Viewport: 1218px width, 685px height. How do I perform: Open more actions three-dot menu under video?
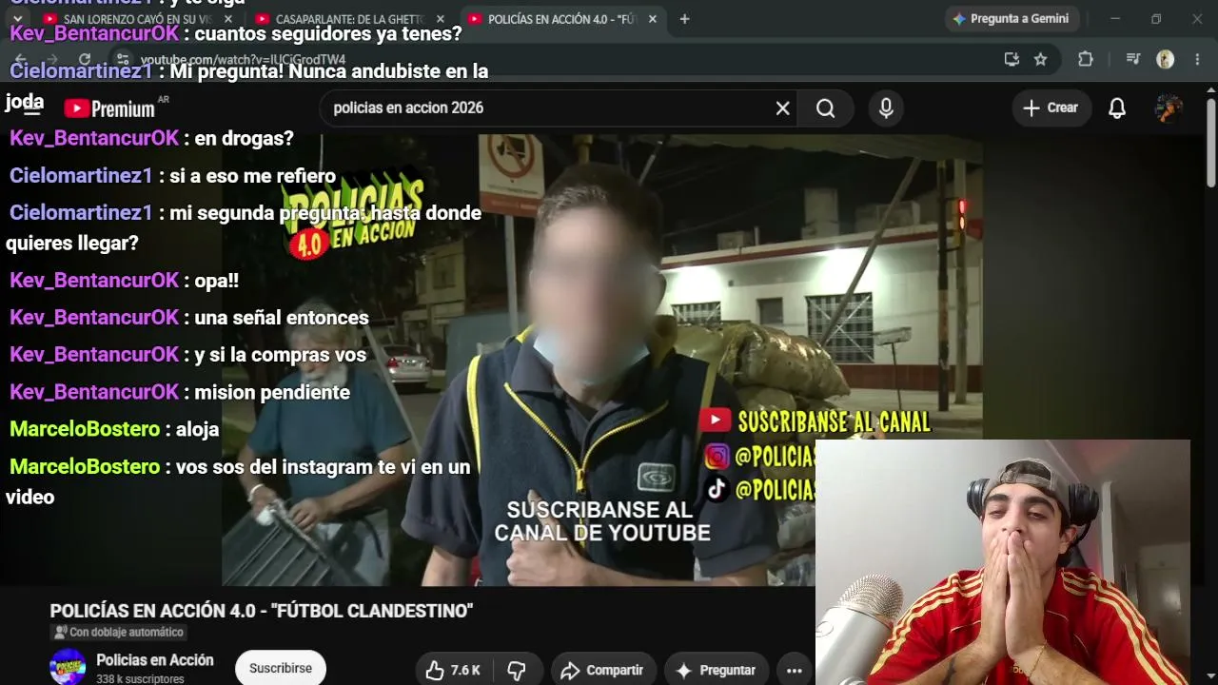[795, 670]
